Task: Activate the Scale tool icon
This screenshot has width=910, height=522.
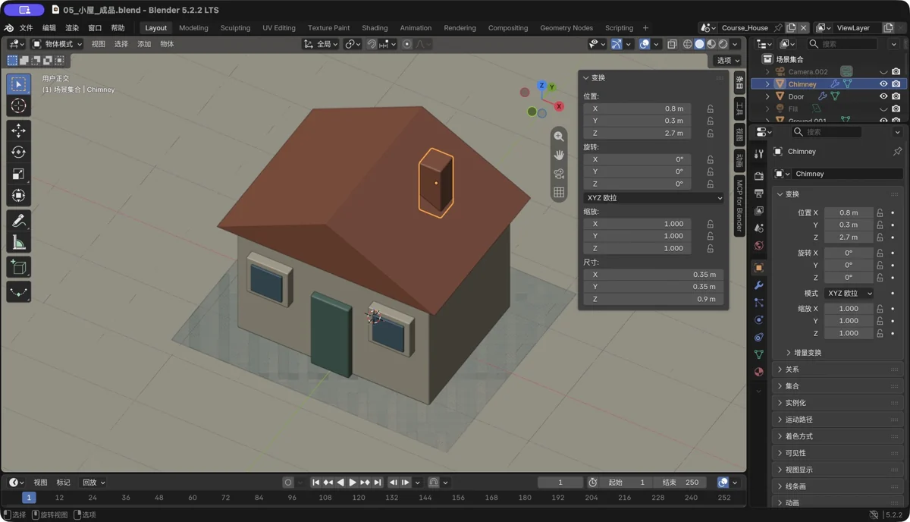Action: pyautogui.click(x=19, y=174)
